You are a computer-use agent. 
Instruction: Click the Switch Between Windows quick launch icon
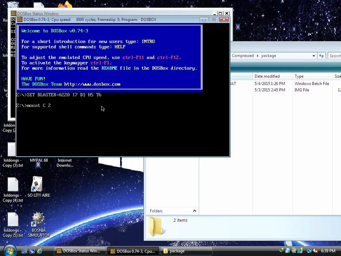pyautogui.click(x=32, y=251)
